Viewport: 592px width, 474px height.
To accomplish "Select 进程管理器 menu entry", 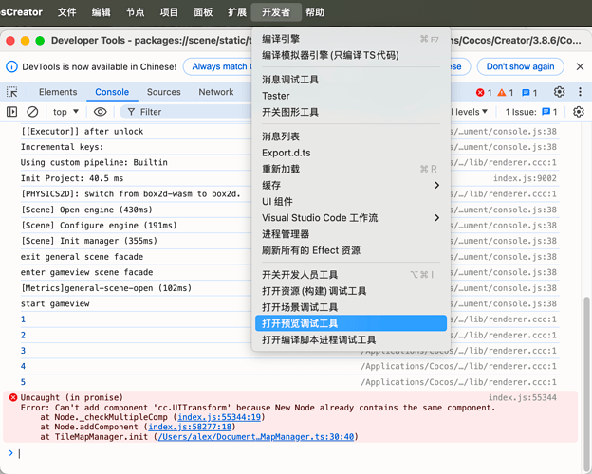I will [x=351, y=234].
